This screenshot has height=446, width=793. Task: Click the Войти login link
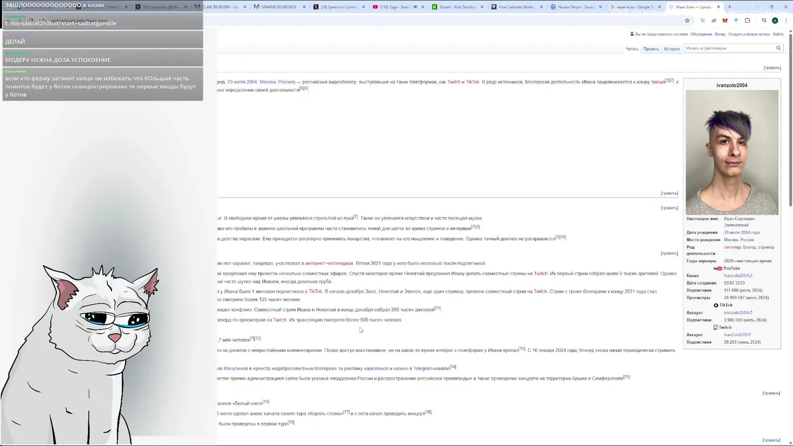(778, 34)
